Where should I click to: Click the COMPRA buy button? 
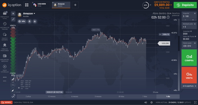click(189, 58)
